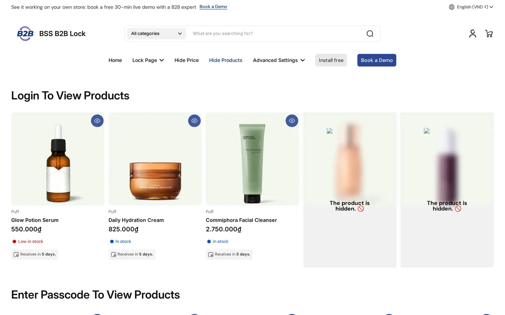This screenshot has height=315, width=505.
Task: Open the account profile icon
Action: [473, 33]
